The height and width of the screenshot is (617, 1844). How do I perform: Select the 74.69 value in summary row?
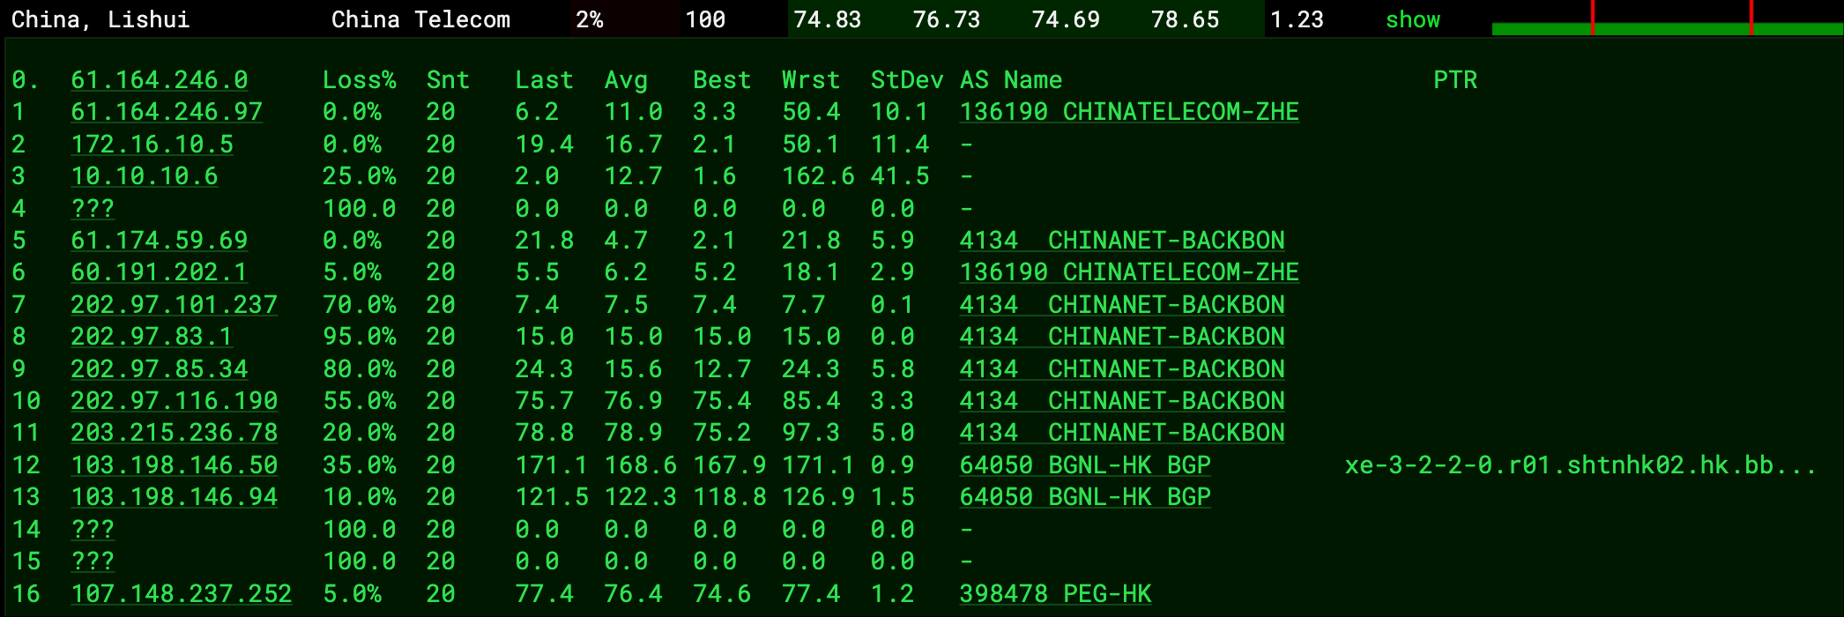pyautogui.click(x=1066, y=19)
